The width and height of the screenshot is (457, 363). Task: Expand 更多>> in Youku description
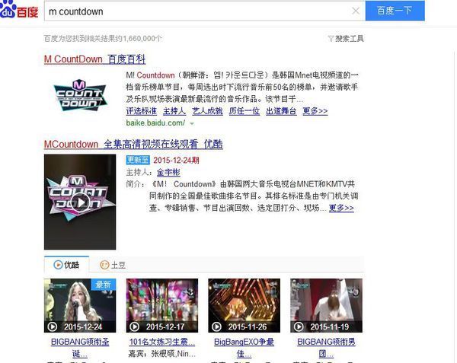click(x=341, y=207)
